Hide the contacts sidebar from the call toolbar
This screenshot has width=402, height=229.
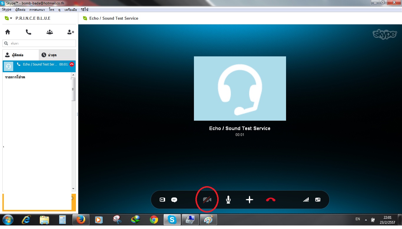162,200
